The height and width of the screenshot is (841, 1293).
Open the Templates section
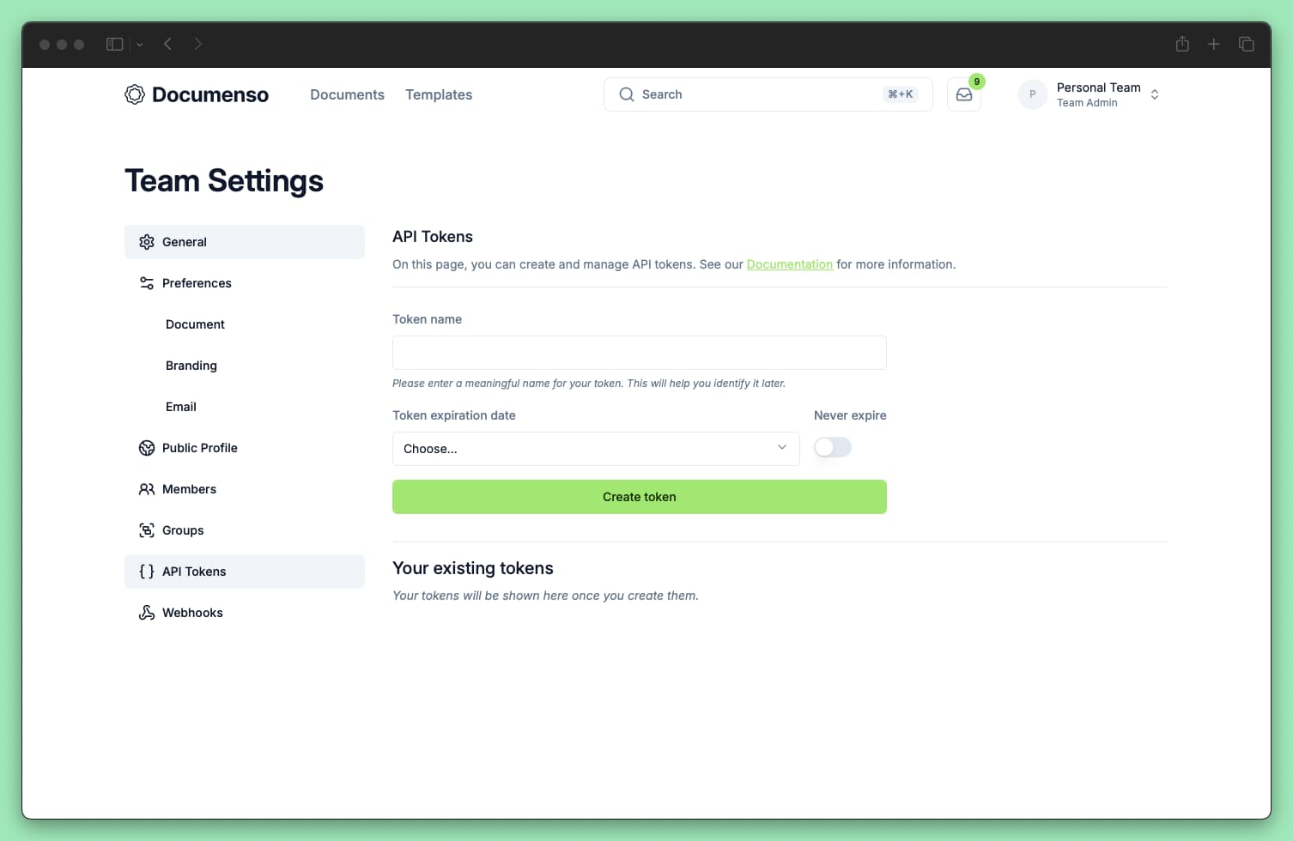tap(439, 94)
